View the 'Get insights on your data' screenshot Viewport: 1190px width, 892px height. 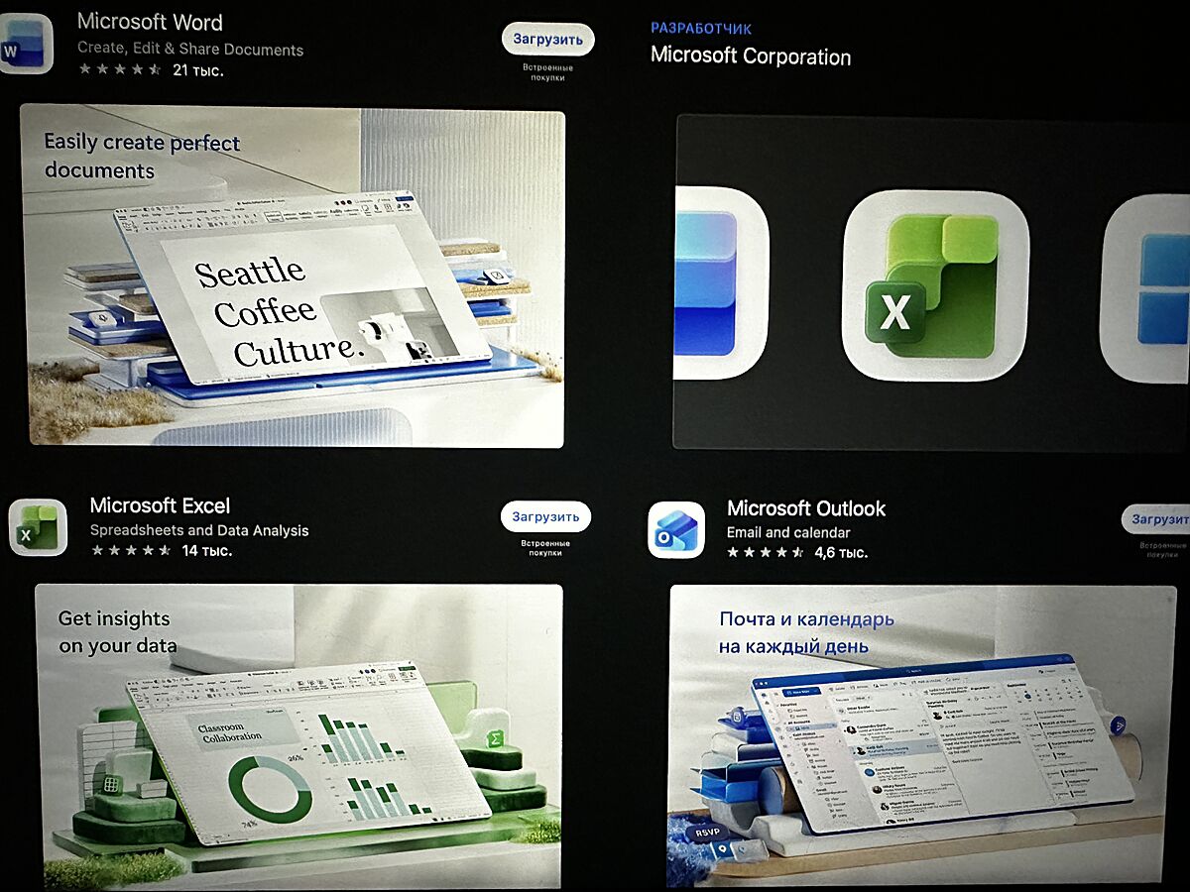298,735
